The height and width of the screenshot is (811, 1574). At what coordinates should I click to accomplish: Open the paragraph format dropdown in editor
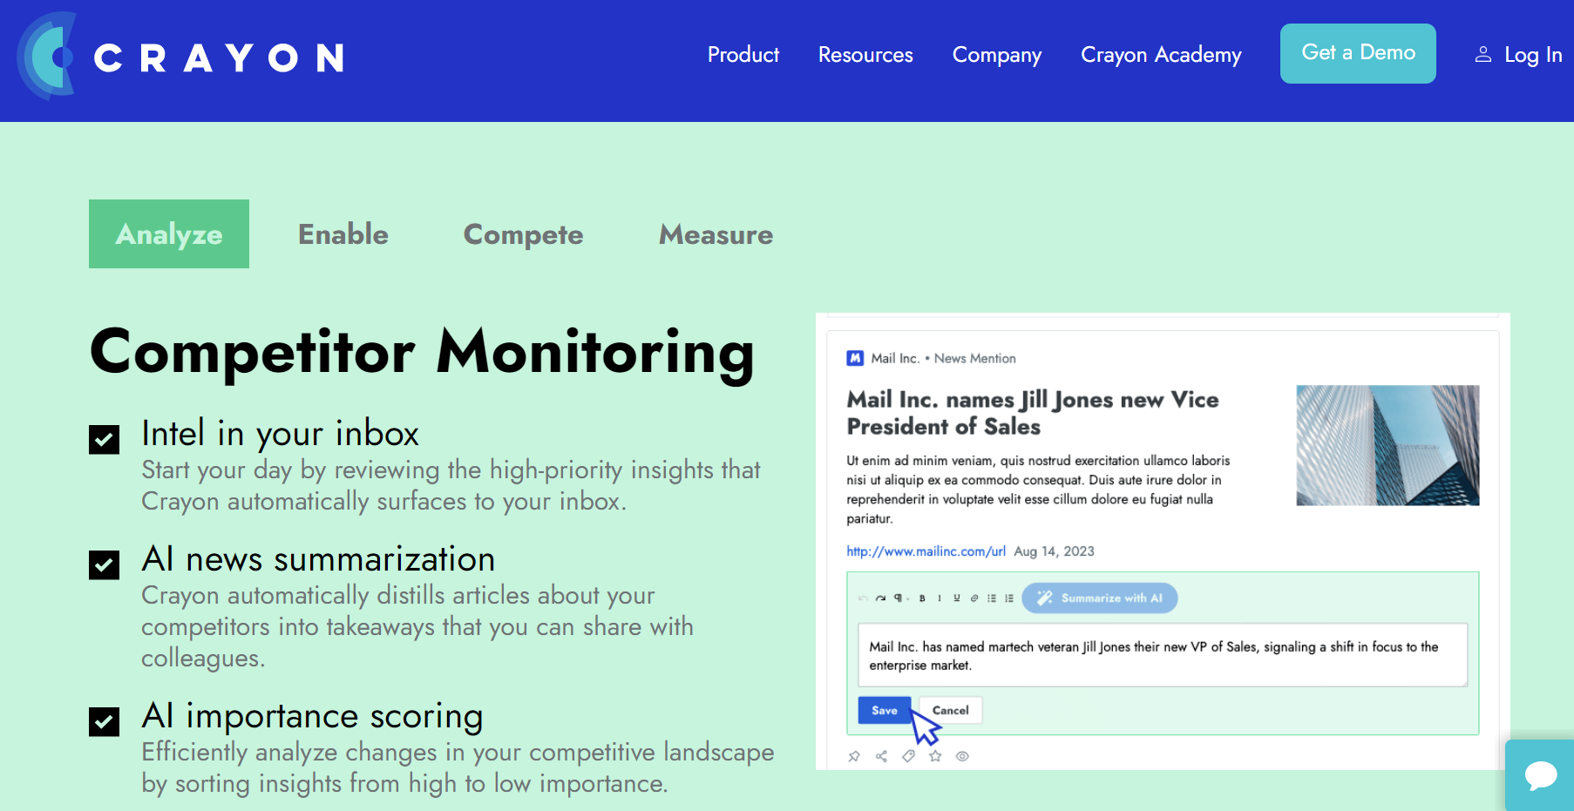[900, 598]
